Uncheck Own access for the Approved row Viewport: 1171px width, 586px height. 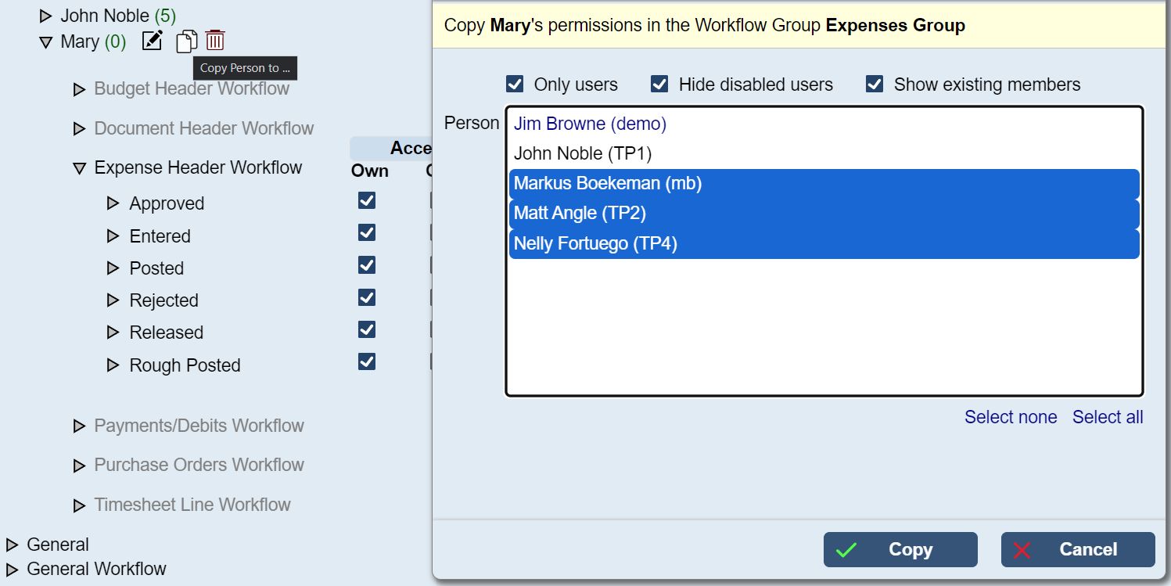tap(367, 201)
